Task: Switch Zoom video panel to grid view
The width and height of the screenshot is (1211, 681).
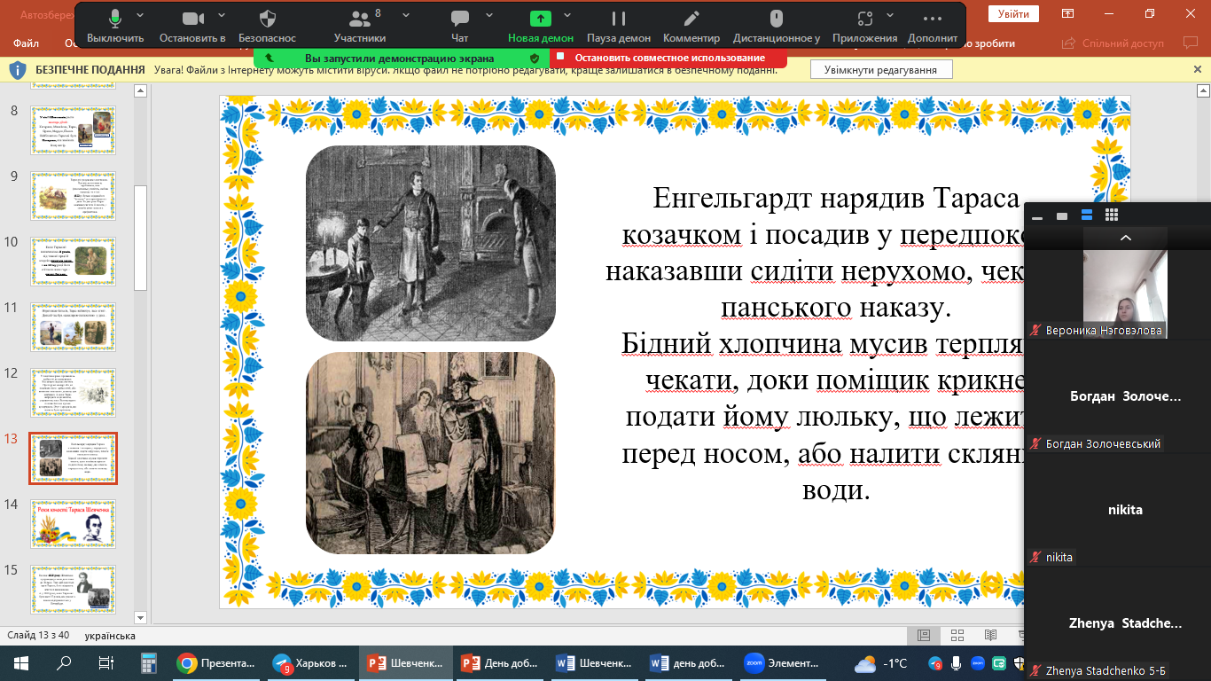Action: click(x=1112, y=215)
